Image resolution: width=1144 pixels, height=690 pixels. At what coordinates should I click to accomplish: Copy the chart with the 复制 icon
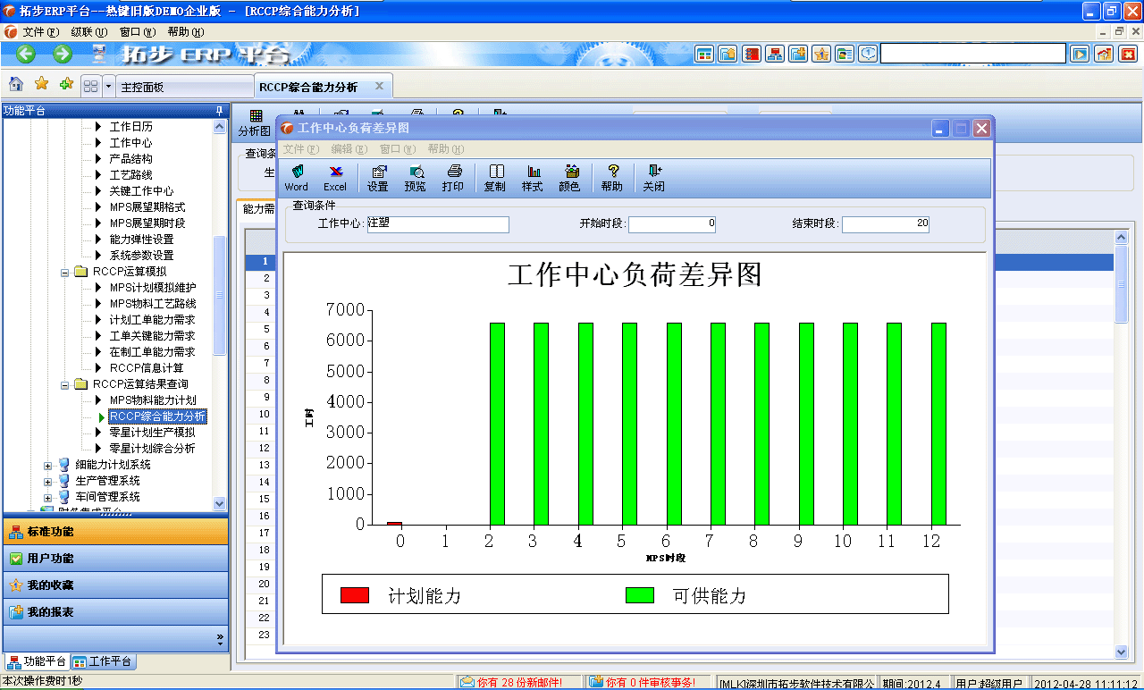coord(494,177)
